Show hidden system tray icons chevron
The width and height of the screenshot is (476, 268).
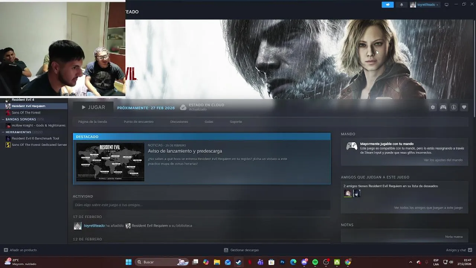click(411, 262)
